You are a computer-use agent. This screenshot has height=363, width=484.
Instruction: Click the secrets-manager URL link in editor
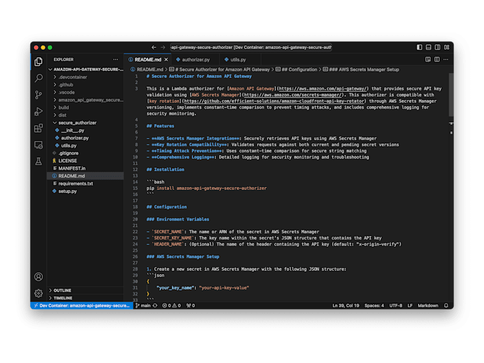pyautogui.click(x=293, y=95)
